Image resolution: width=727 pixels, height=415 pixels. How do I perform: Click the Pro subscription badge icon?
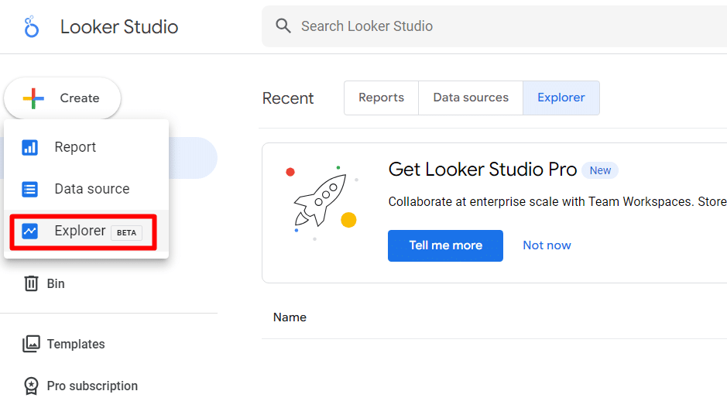click(31, 386)
